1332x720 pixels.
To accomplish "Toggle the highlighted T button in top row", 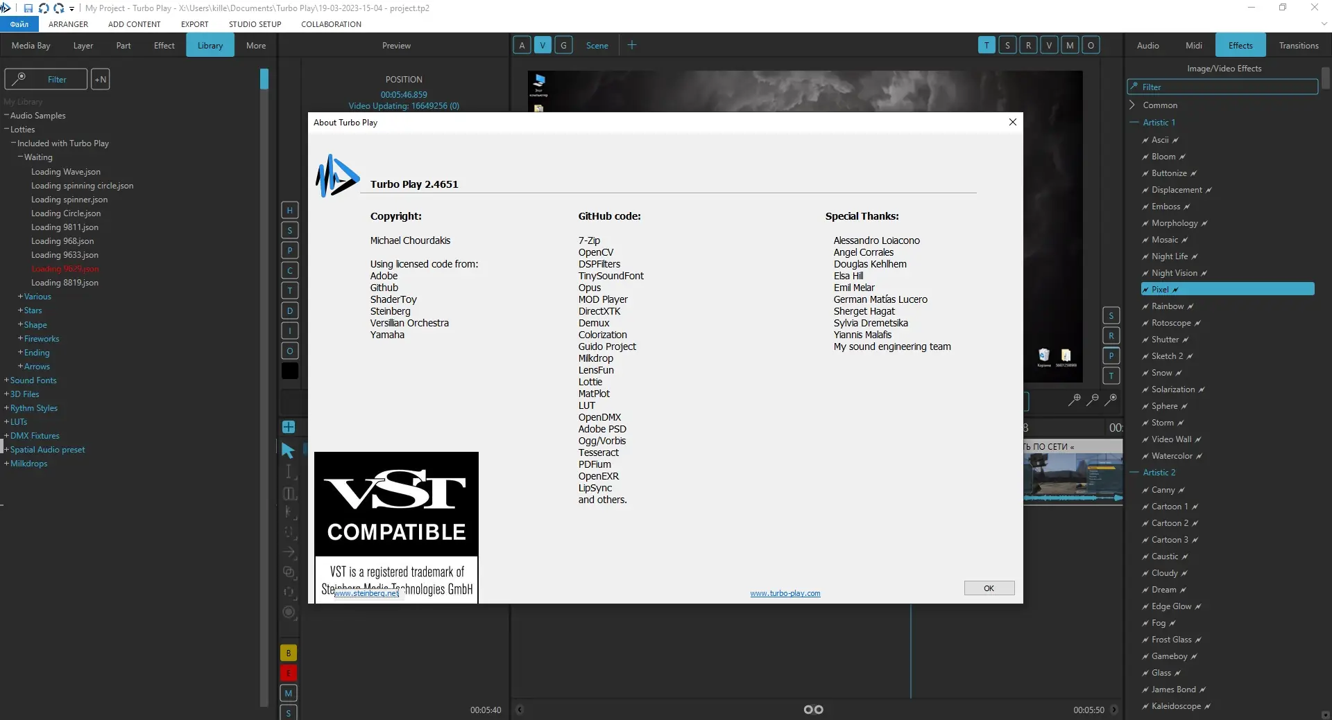I will pyautogui.click(x=987, y=45).
